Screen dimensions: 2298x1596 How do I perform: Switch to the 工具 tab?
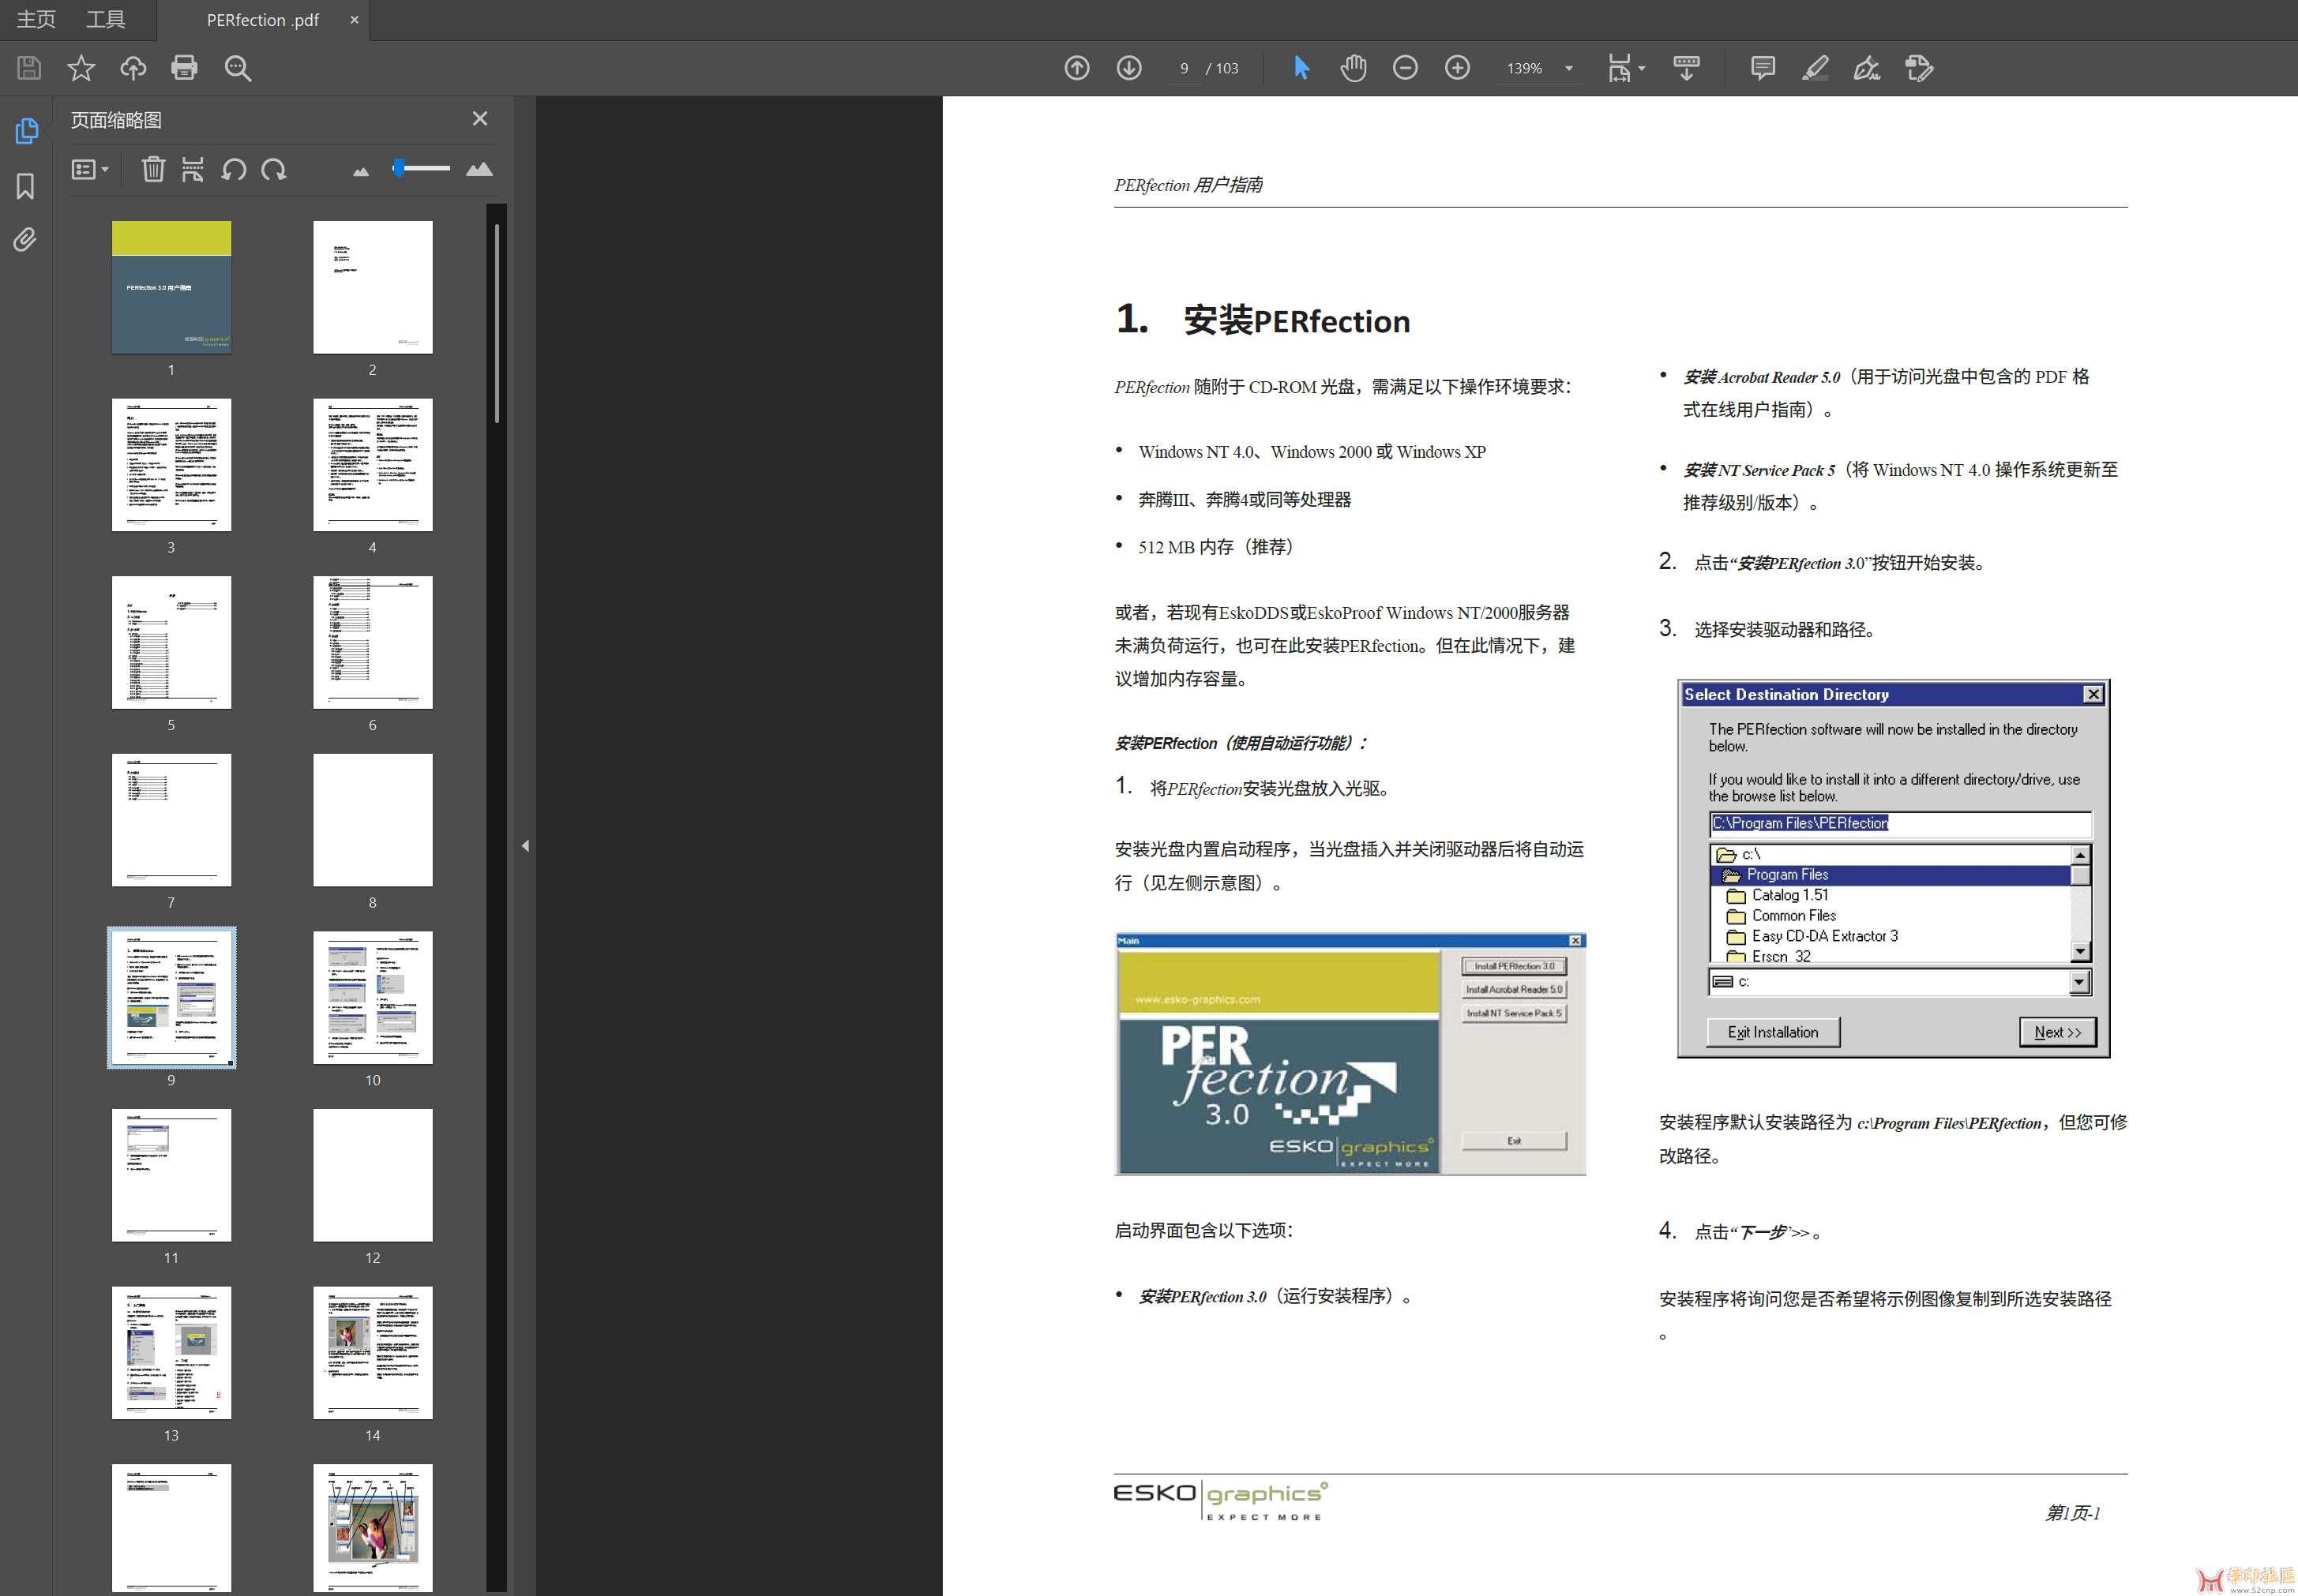click(105, 19)
